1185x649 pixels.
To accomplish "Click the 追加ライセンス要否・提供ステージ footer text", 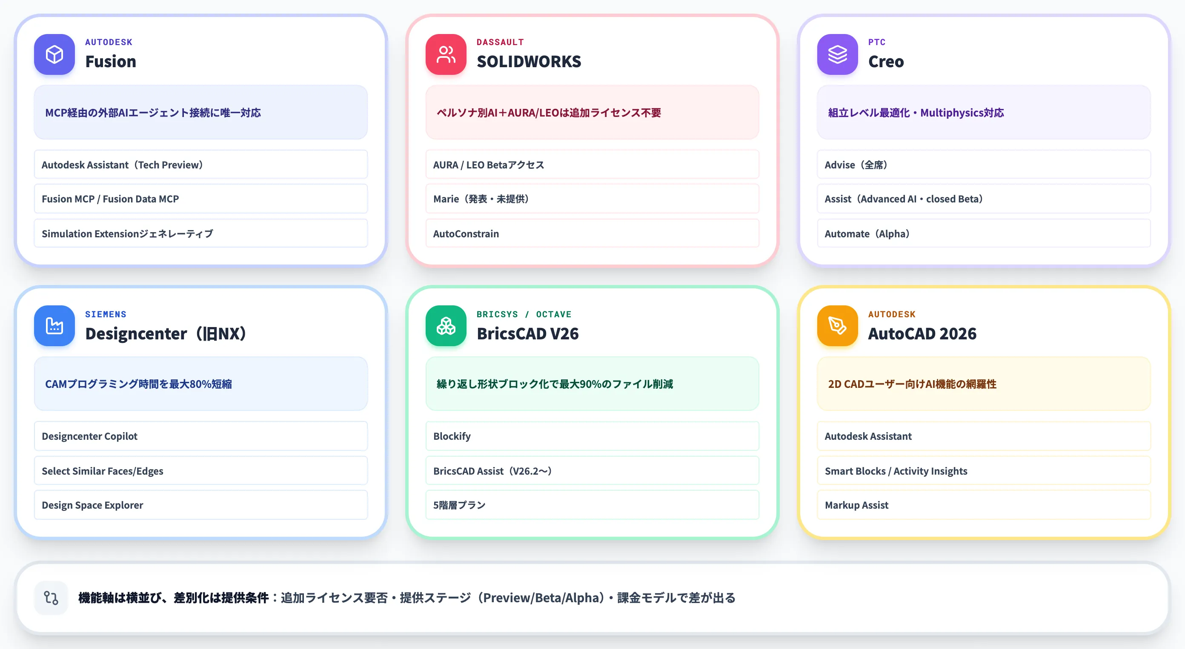I will pyautogui.click(x=508, y=598).
